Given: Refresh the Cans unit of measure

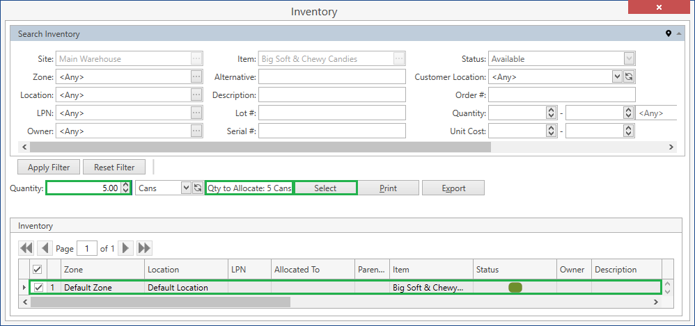Looking at the screenshot, I should pyautogui.click(x=198, y=188).
